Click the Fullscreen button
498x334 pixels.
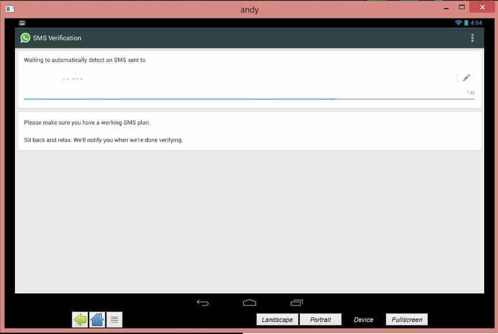coord(407,320)
